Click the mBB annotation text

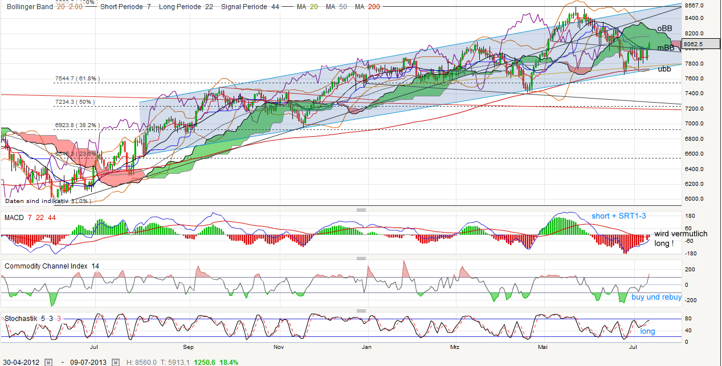click(666, 48)
